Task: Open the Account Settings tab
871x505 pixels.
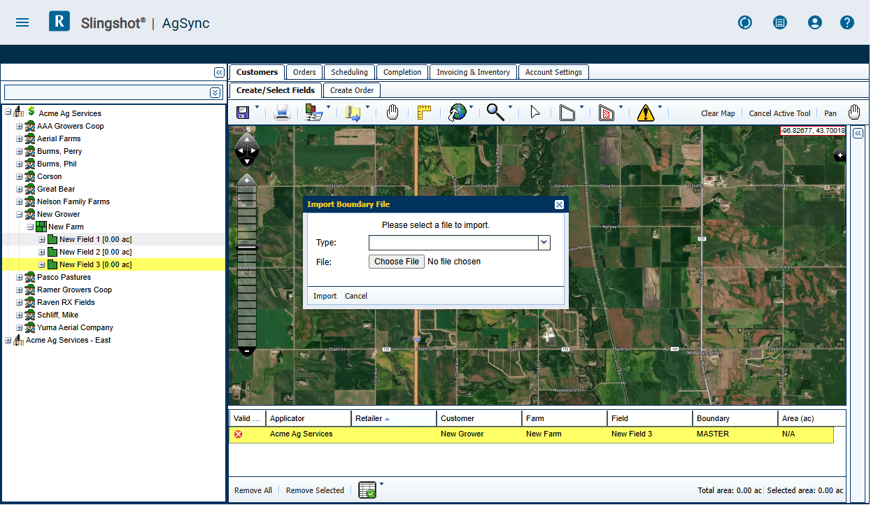Action: tap(554, 72)
